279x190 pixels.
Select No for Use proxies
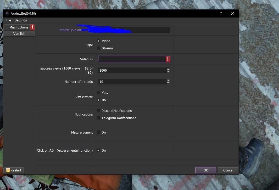tap(98, 100)
